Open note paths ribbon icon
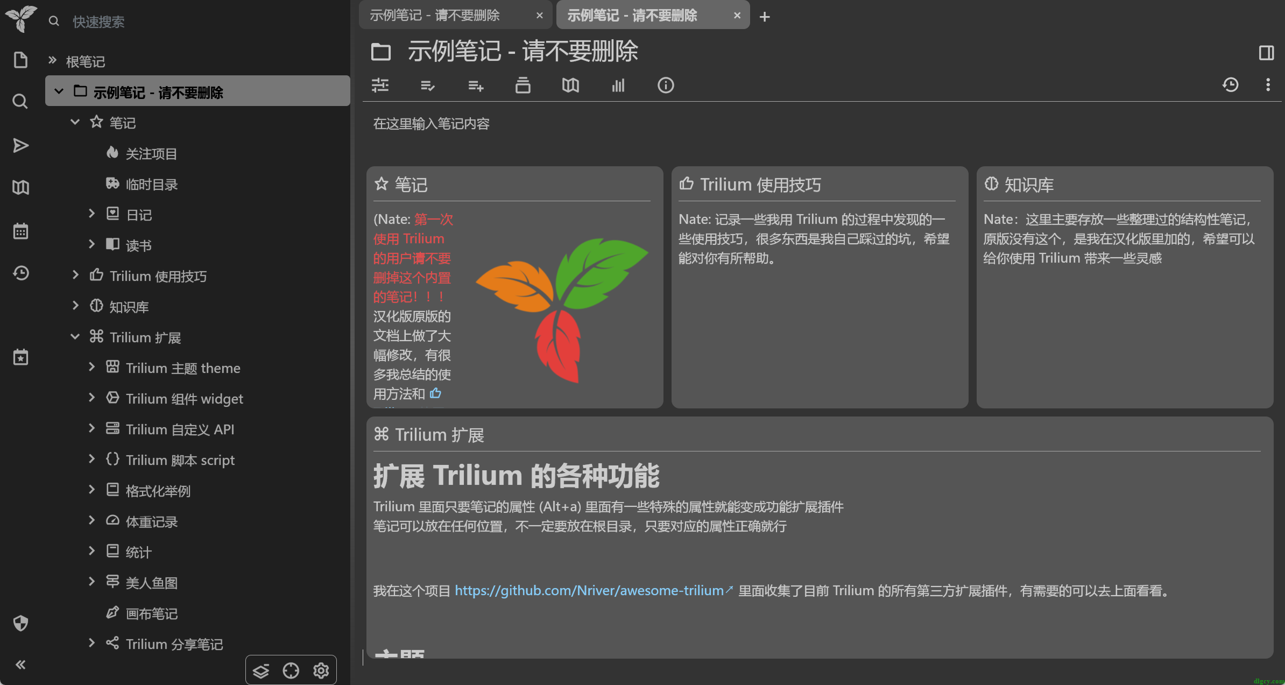 523,85
